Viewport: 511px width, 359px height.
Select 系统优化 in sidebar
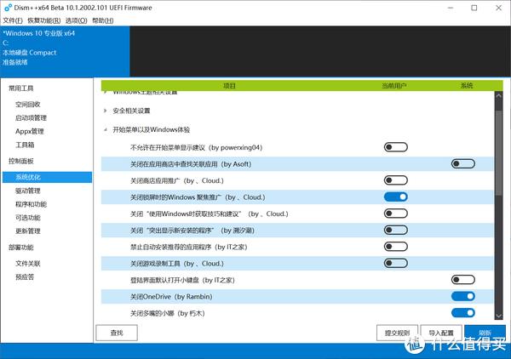(47, 177)
